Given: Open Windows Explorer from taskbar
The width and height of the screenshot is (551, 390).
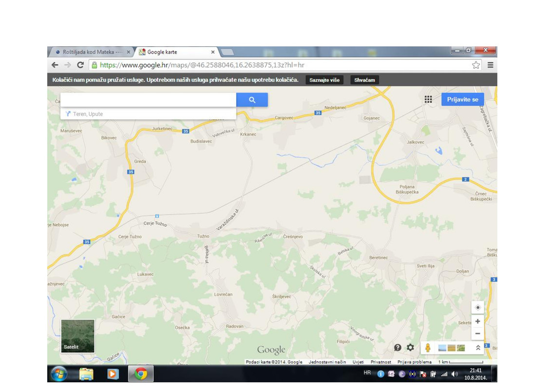Looking at the screenshot, I should pos(86,374).
